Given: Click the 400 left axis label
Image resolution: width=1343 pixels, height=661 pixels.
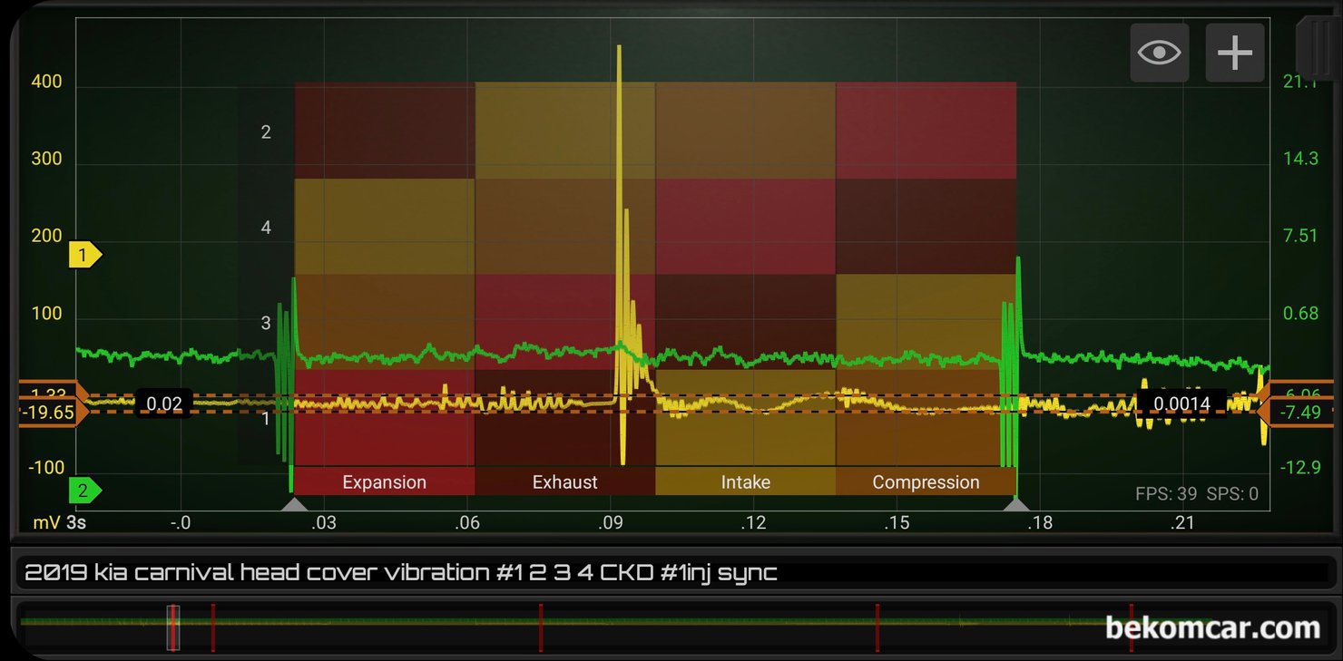Looking at the screenshot, I should pos(46,82).
